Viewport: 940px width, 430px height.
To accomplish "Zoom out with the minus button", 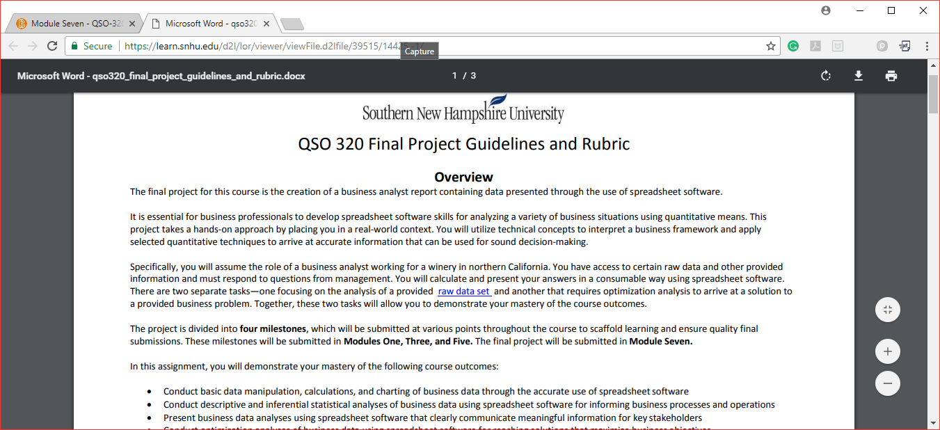I will tap(888, 383).
